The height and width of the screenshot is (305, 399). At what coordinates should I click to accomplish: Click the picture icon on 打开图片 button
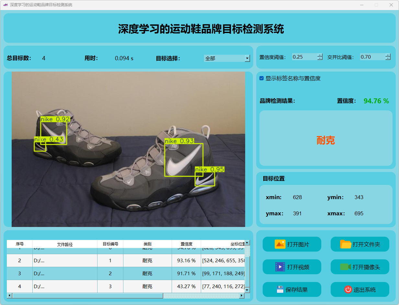(280, 244)
